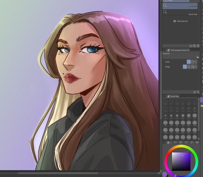The height and width of the screenshot is (177, 203).
Task: Select the Zoom In sub tool
Action: 180,6
